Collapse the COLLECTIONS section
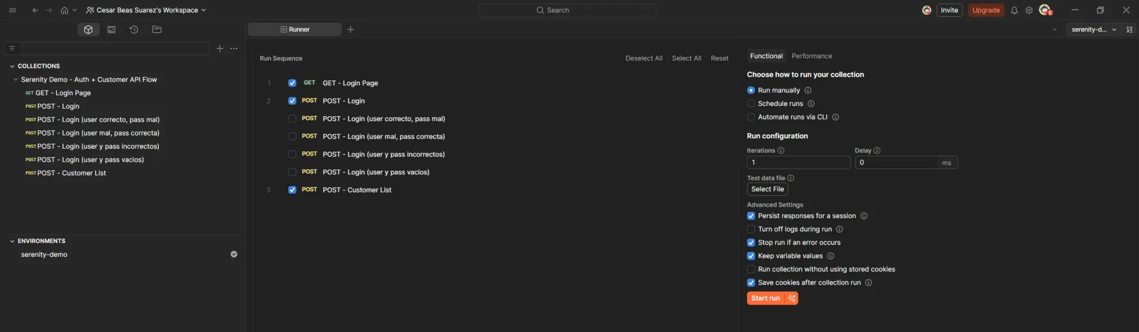This screenshot has width=1139, height=332. [12, 67]
